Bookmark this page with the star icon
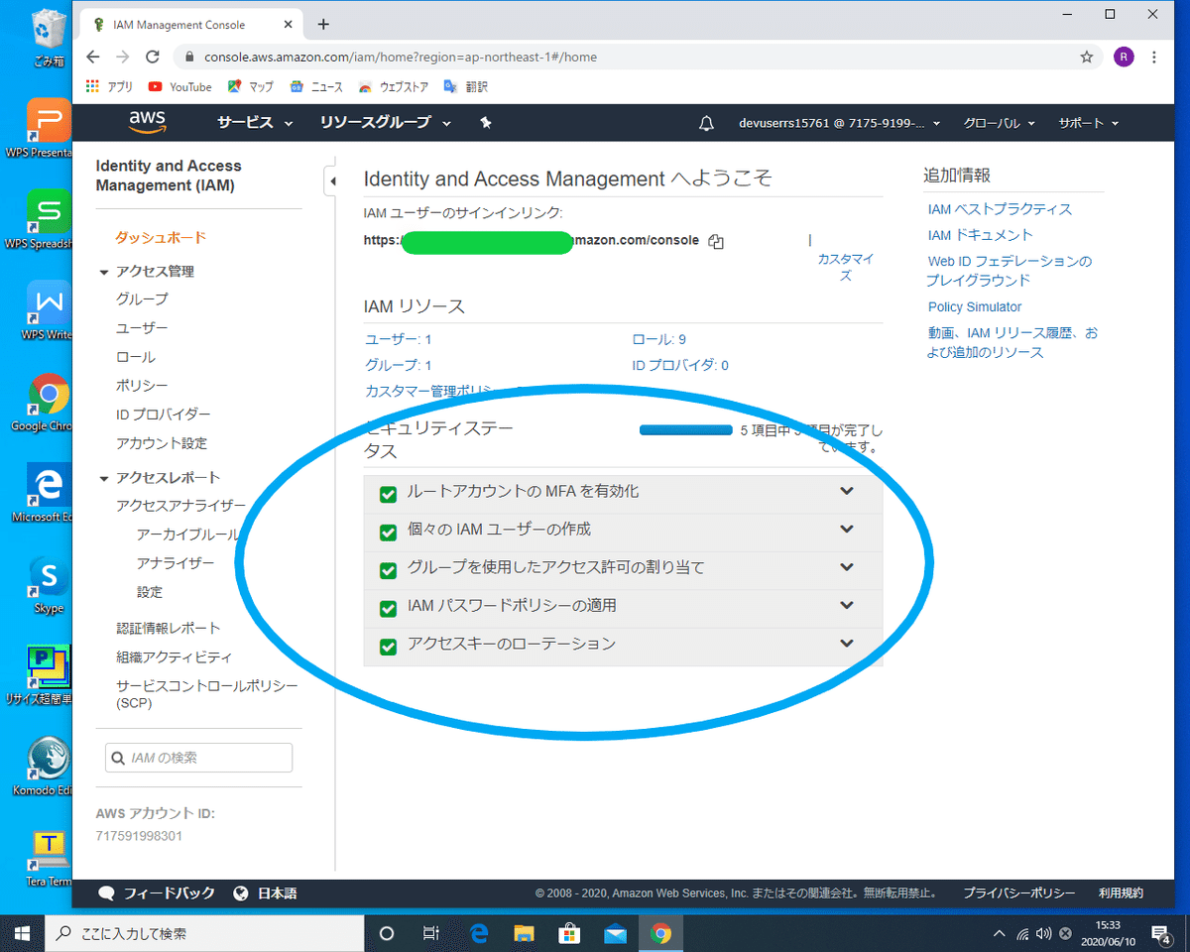Image resolution: width=1190 pixels, height=952 pixels. coord(1087,57)
